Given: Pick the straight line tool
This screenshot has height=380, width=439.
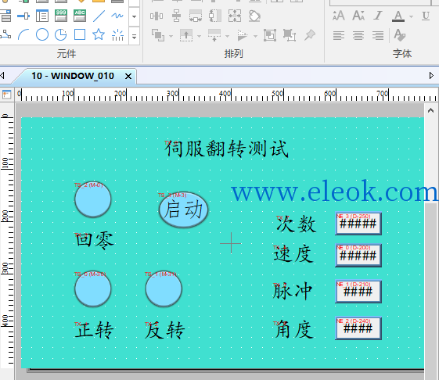Looking at the screenshot, I should pyautogui.click(x=99, y=16).
